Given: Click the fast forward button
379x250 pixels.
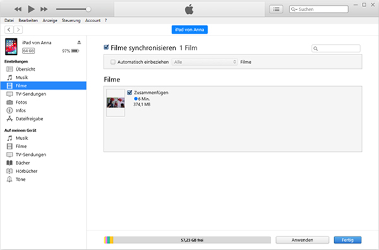Looking at the screenshot, I should pos(44,9).
